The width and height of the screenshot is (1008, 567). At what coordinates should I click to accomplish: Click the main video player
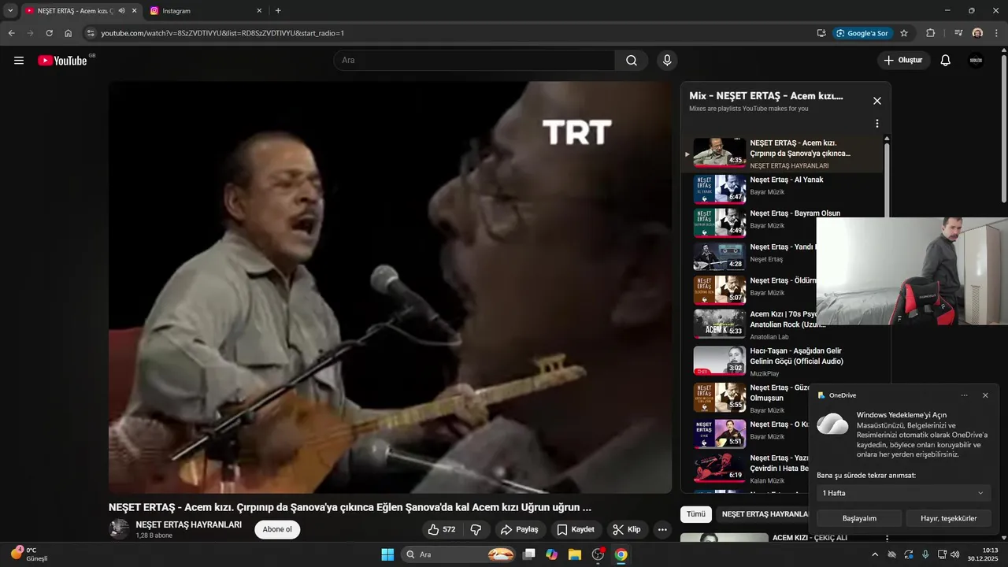tap(390, 287)
